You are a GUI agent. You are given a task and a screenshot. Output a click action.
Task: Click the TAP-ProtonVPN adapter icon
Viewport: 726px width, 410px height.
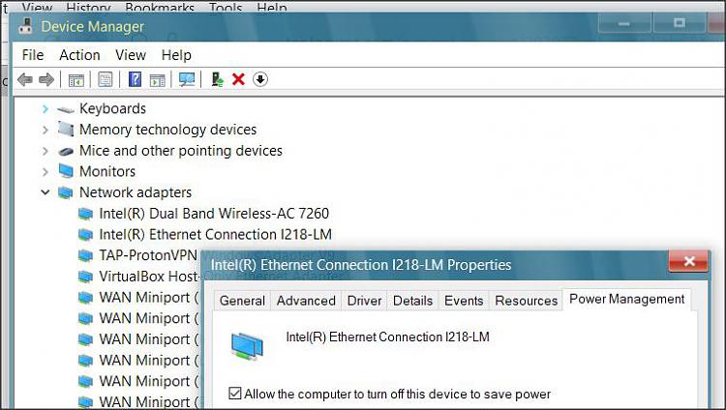85,255
